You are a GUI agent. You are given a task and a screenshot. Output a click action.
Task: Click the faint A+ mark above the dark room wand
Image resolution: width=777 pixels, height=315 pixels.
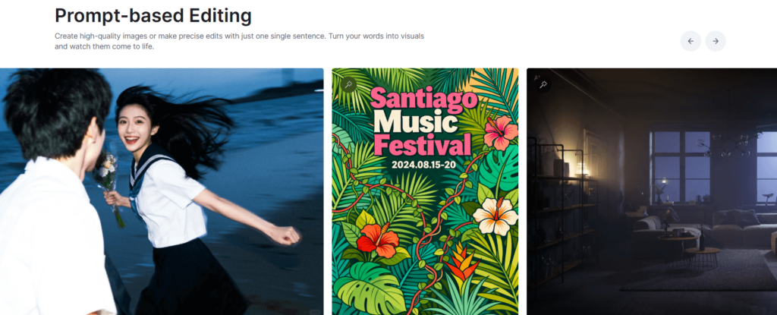536,77
